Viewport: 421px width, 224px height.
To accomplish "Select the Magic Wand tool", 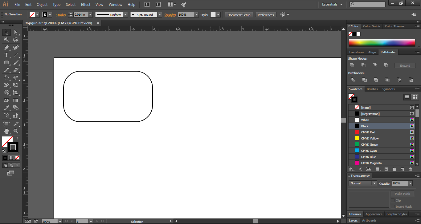I will point(6,39).
